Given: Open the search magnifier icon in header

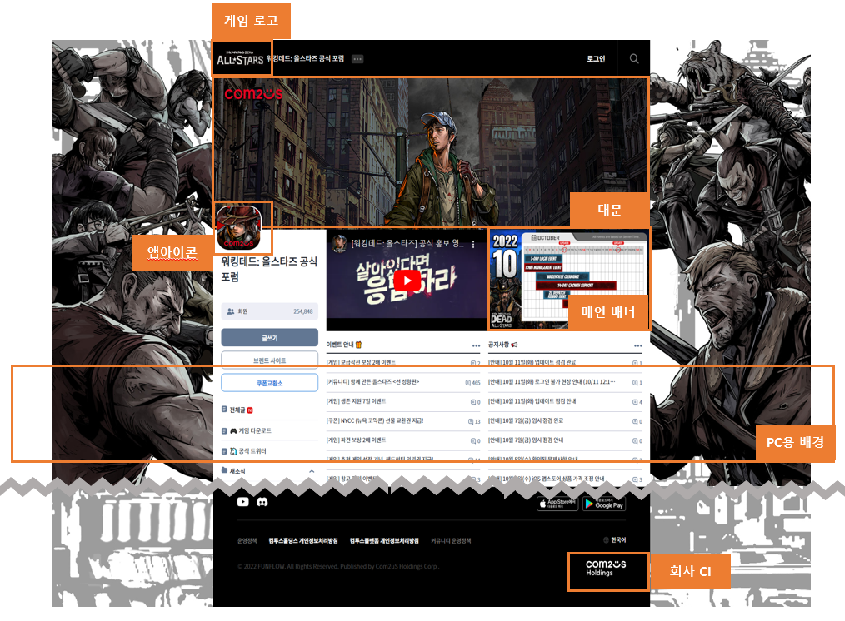Looking at the screenshot, I should 634,58.
